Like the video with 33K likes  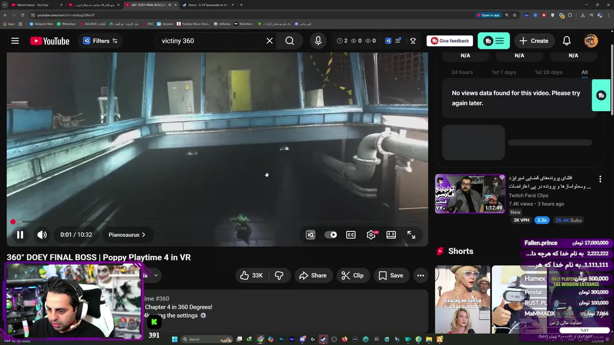[252, 276]
